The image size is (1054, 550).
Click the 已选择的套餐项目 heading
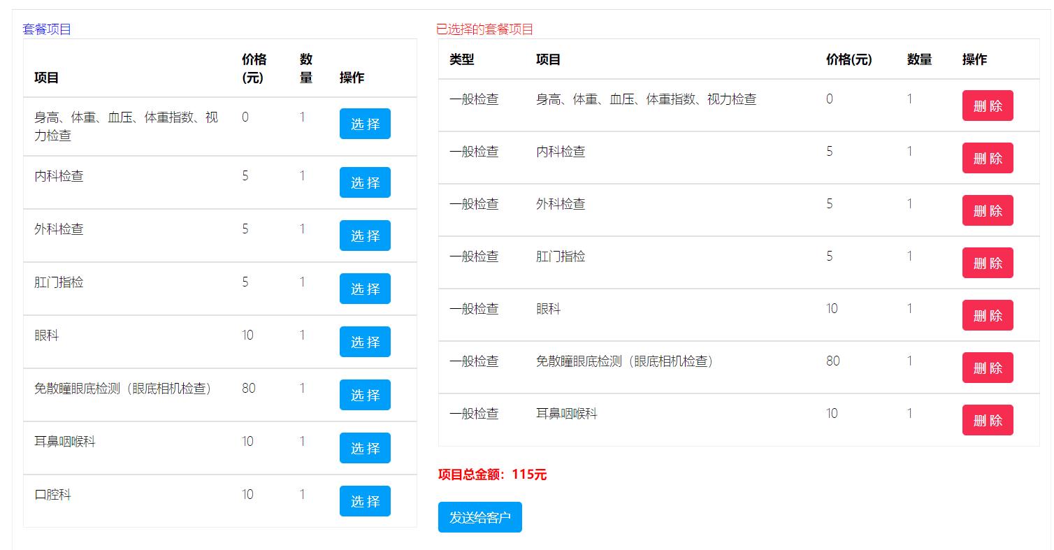484,29
